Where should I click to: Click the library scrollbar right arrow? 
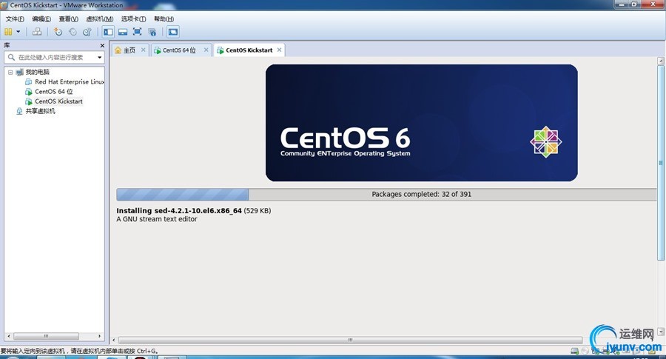pos(99,336)
